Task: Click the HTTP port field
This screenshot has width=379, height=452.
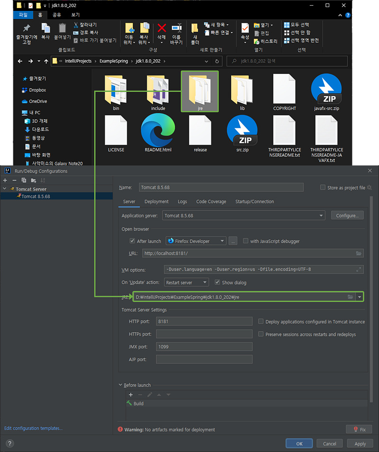Action: tap(204, 321)
